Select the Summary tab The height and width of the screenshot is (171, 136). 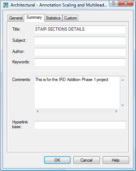point(34,18)
